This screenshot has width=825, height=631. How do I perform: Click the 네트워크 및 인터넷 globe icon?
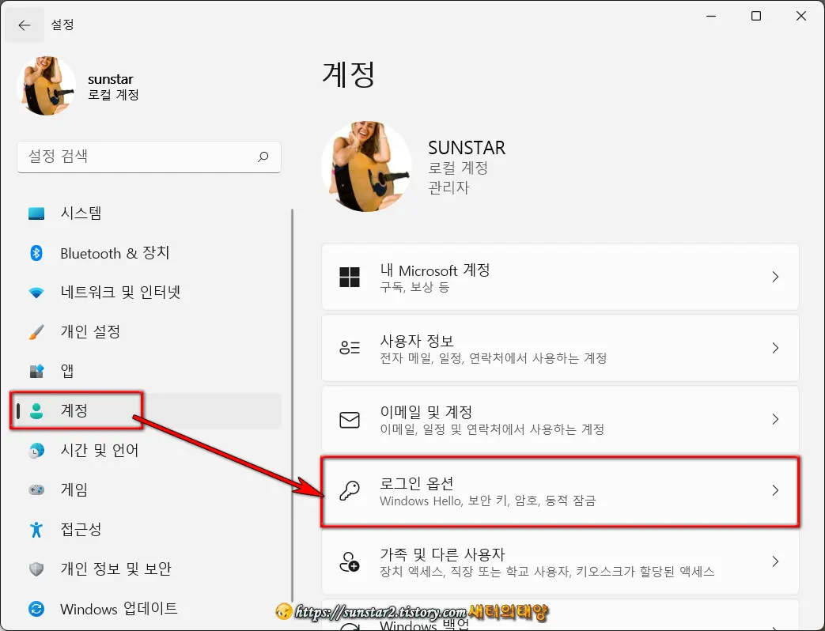click(x=37, y=292)
